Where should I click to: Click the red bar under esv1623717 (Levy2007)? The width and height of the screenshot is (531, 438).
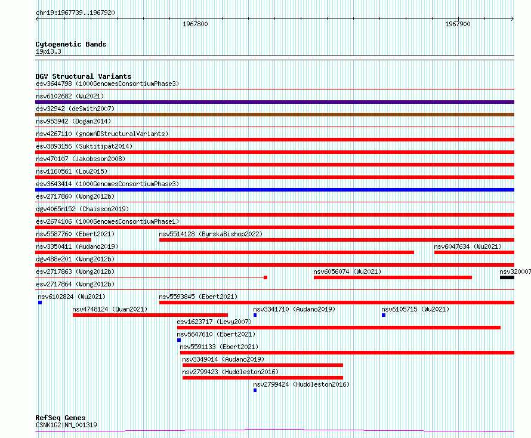point(339,328)
